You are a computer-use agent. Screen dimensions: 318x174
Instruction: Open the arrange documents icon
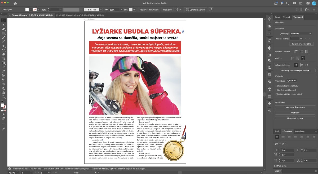[295, 3]
